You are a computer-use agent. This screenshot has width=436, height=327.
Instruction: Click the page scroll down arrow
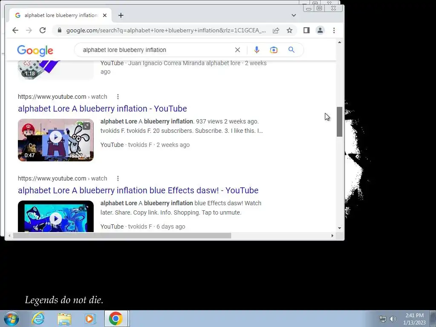[x=339, y=228]
